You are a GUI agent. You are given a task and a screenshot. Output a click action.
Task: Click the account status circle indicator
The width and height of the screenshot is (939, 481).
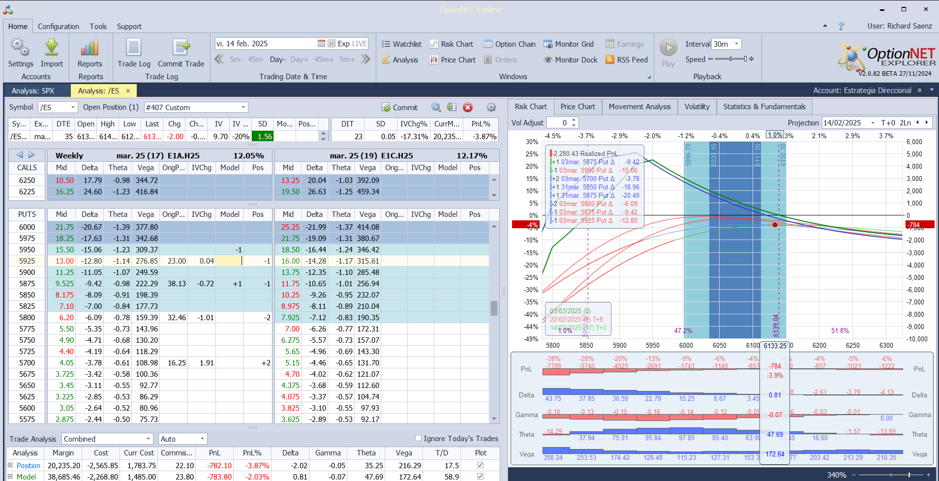pyautogui.click(x=919, y=90)
